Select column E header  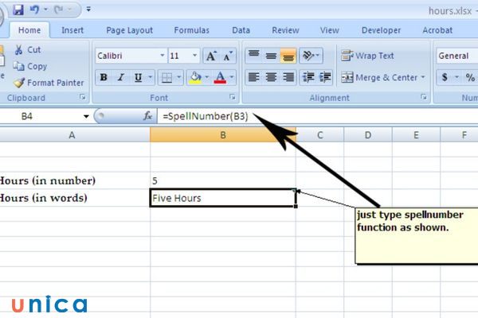tap(416, 135)
